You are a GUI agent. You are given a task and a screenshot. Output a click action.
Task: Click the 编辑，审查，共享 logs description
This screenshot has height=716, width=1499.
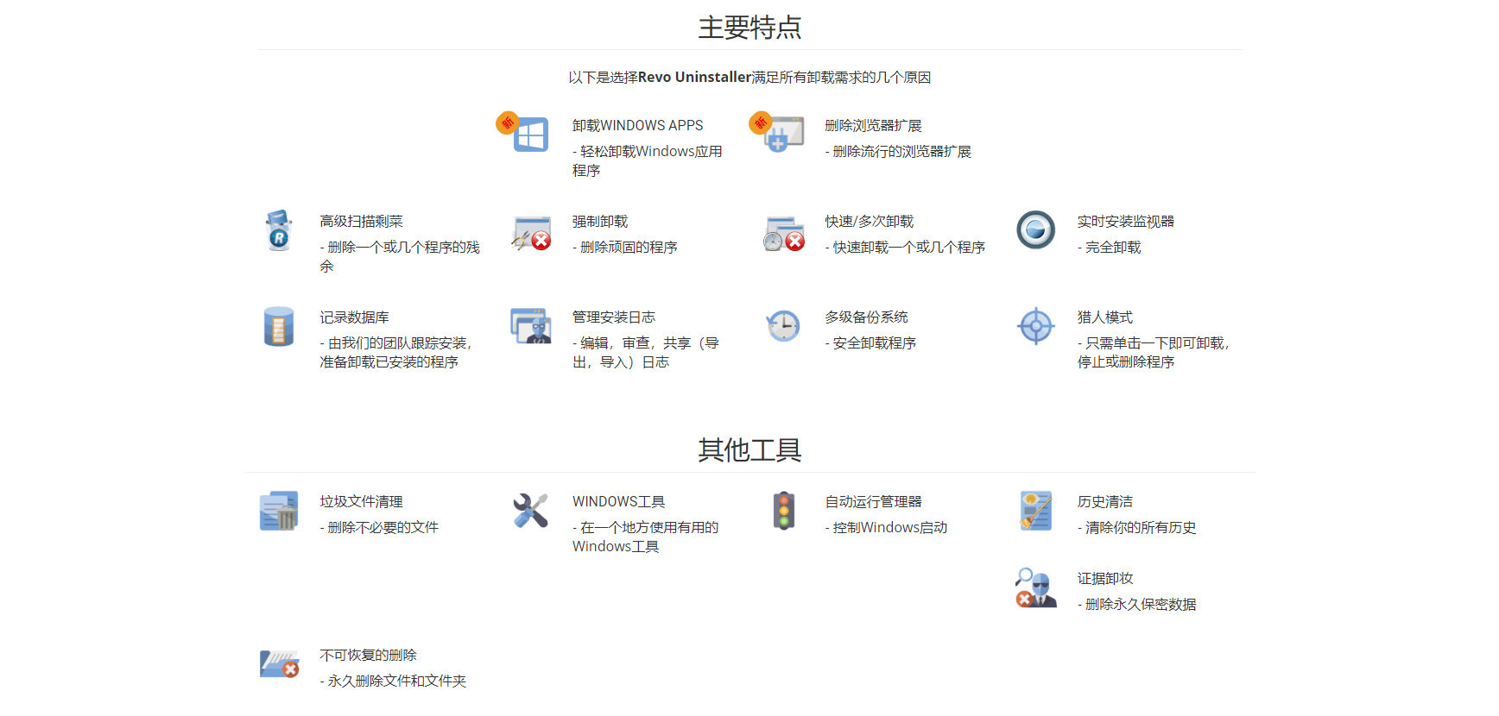[645, 353]
